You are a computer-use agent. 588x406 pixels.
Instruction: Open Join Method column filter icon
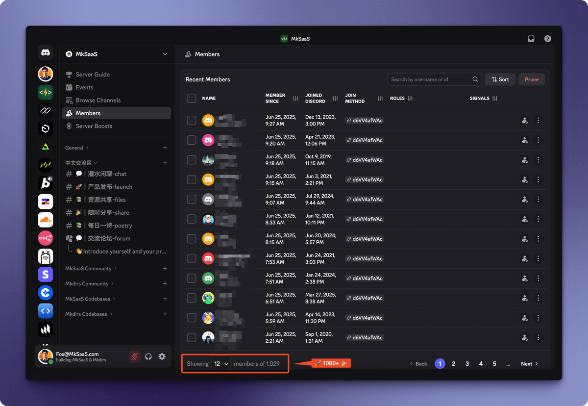tap(380, 99)
